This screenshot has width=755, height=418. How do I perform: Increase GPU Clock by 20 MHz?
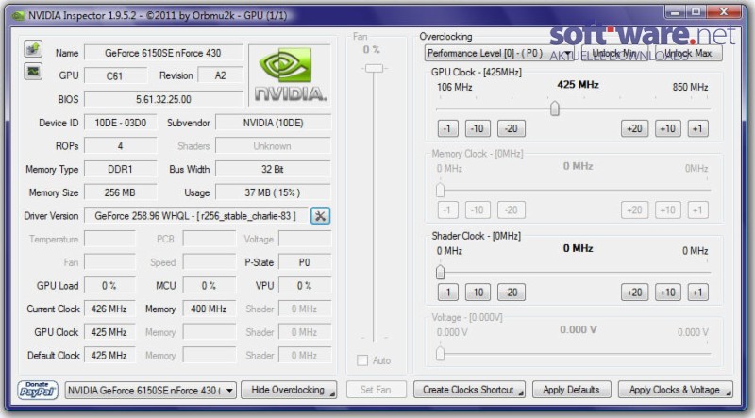click(x=634, y=128)
